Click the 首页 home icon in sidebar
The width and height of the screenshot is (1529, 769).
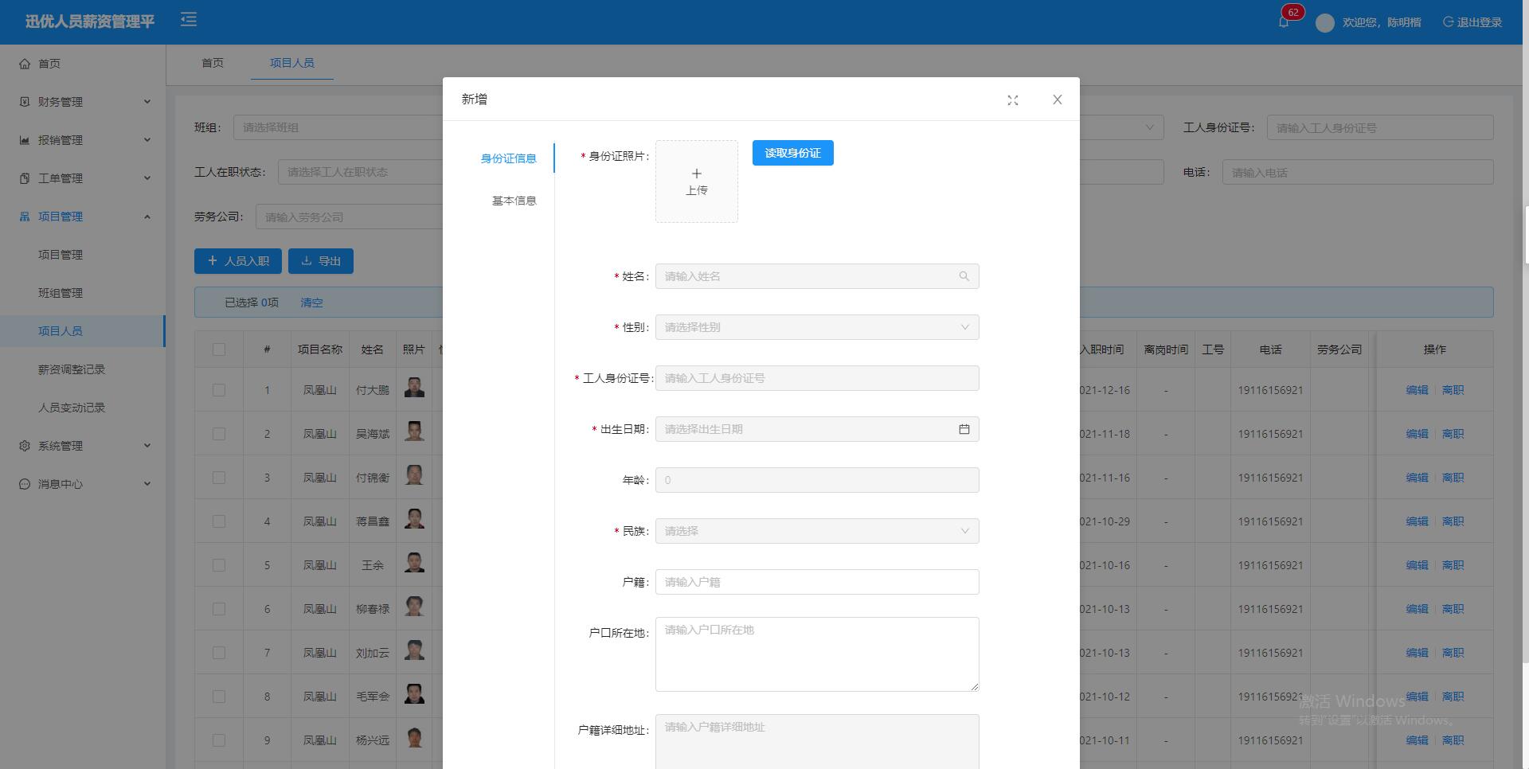click(24, 64)
